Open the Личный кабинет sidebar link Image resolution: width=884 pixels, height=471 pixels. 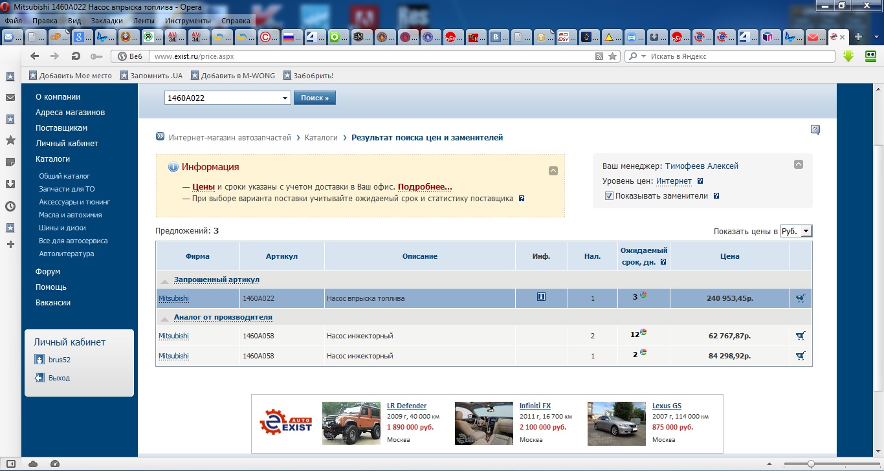click(67, 144)
